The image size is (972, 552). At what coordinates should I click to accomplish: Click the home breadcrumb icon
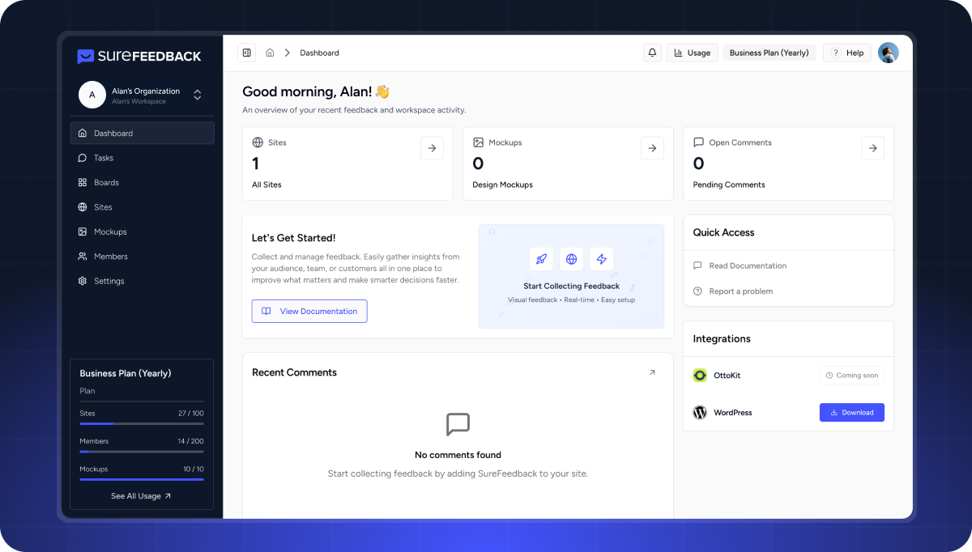[x=270, y=53]
